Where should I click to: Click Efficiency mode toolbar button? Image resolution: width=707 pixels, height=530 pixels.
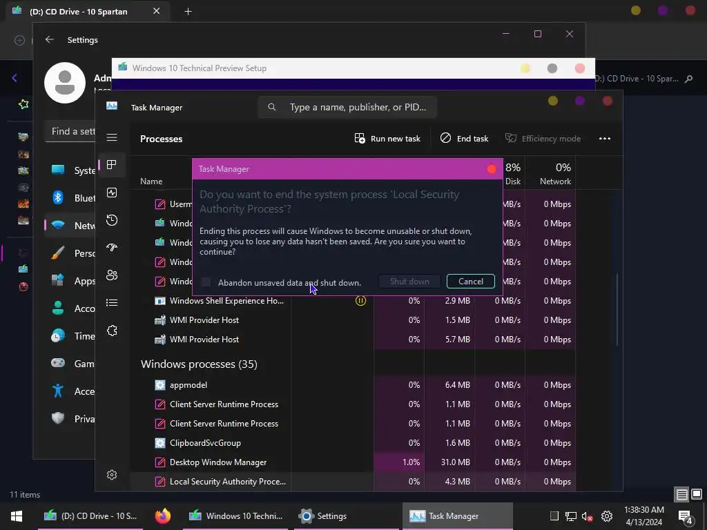click(x=543, y=138)
